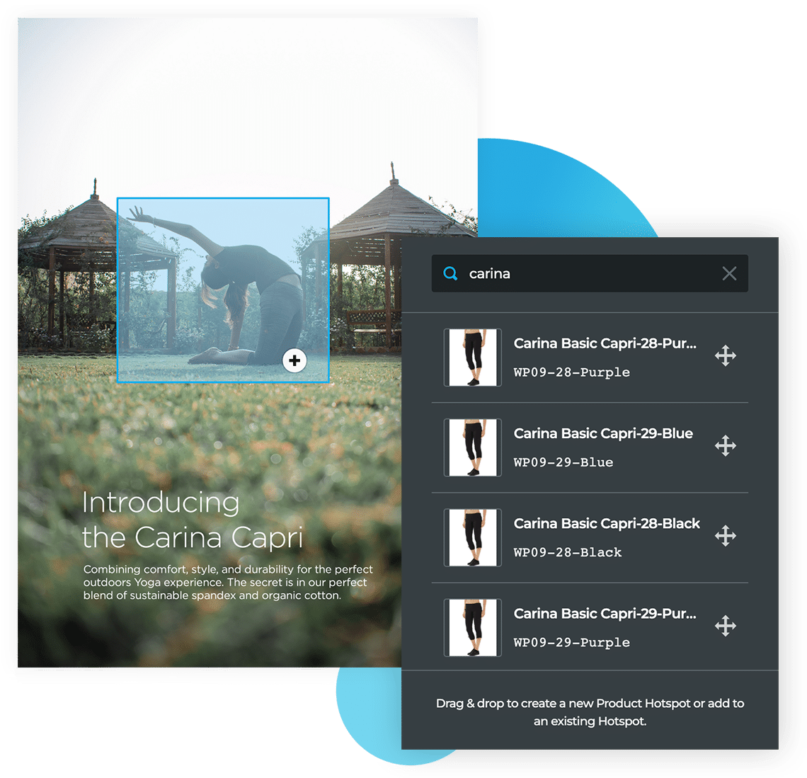Click the Carina Basic Capri-28-Purple product thumbnail
Screen dimensions: 807x778
click(x=472, y=357)
